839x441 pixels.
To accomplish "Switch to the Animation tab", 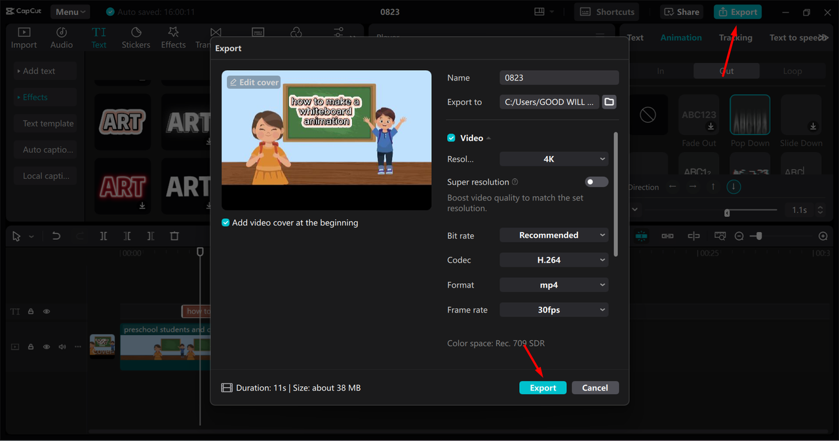I will (681, 37).
